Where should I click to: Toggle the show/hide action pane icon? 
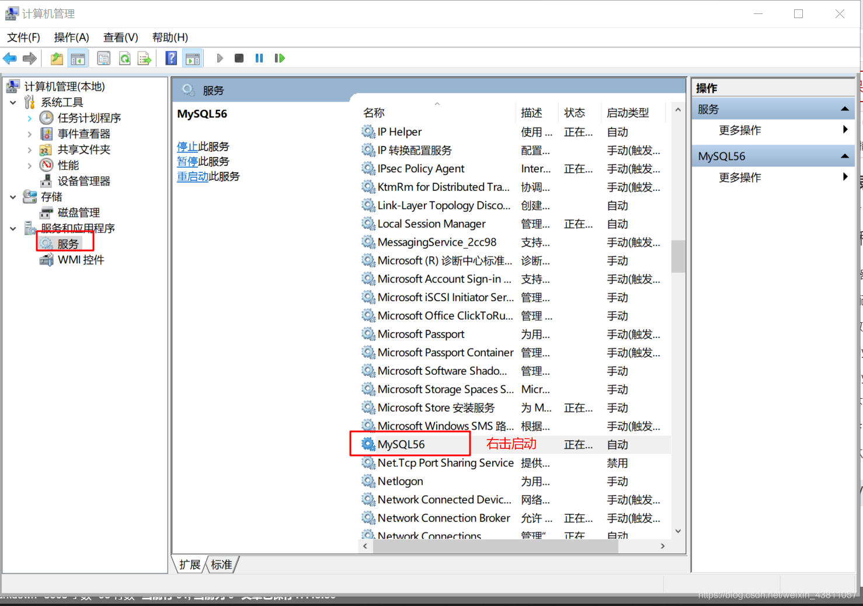point(192,58)
